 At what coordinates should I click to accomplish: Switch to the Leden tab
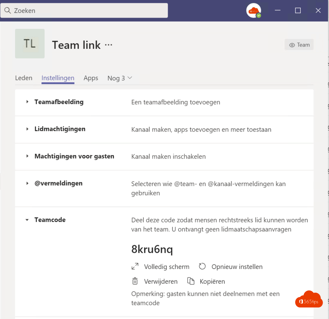click(x=24, y=78)
